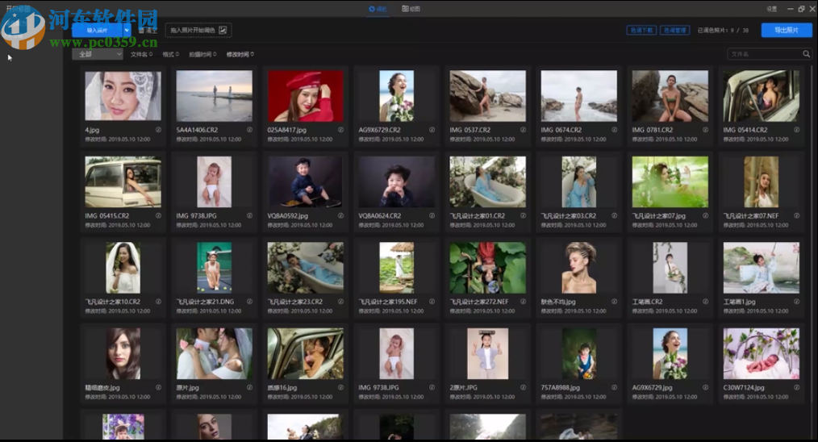Image resolution: width=818 pixels, height=442 pixels.
Task: Open the import photos dropdown arrow
Action: pos(127,30)
